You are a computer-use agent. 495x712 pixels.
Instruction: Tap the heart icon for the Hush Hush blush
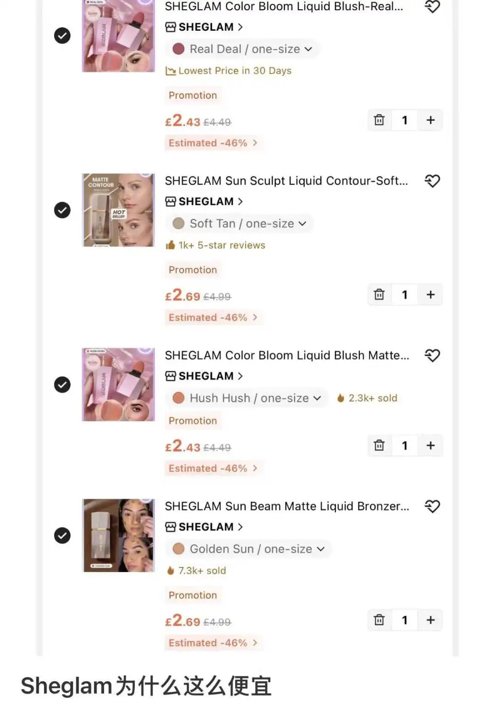tap(432, 355)
